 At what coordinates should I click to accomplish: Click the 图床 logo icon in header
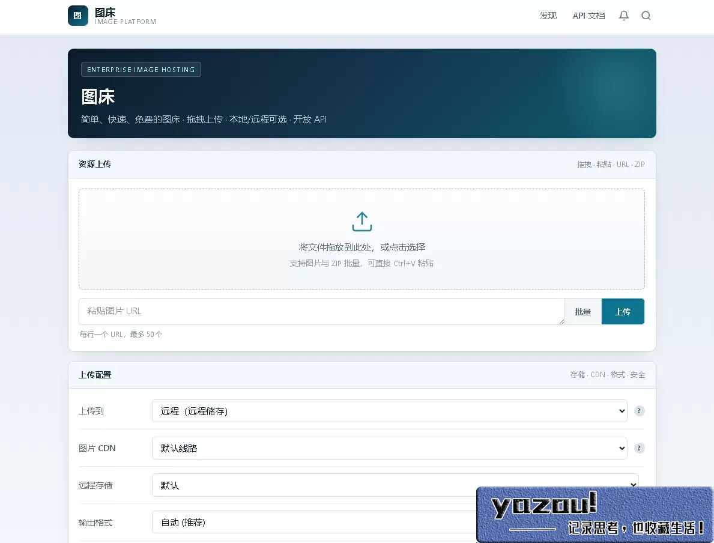click(78, 16)
